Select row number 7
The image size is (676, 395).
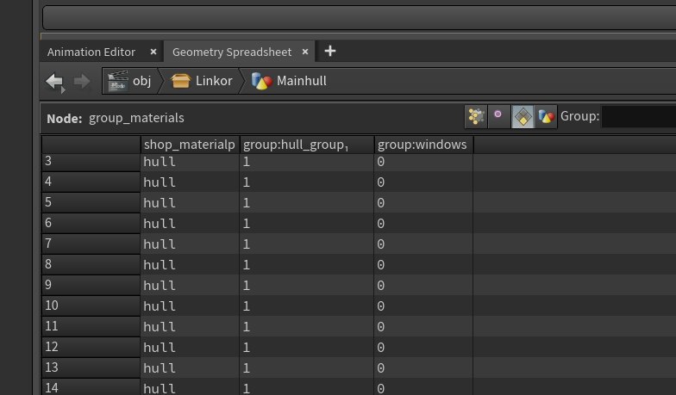pos(91,244)
